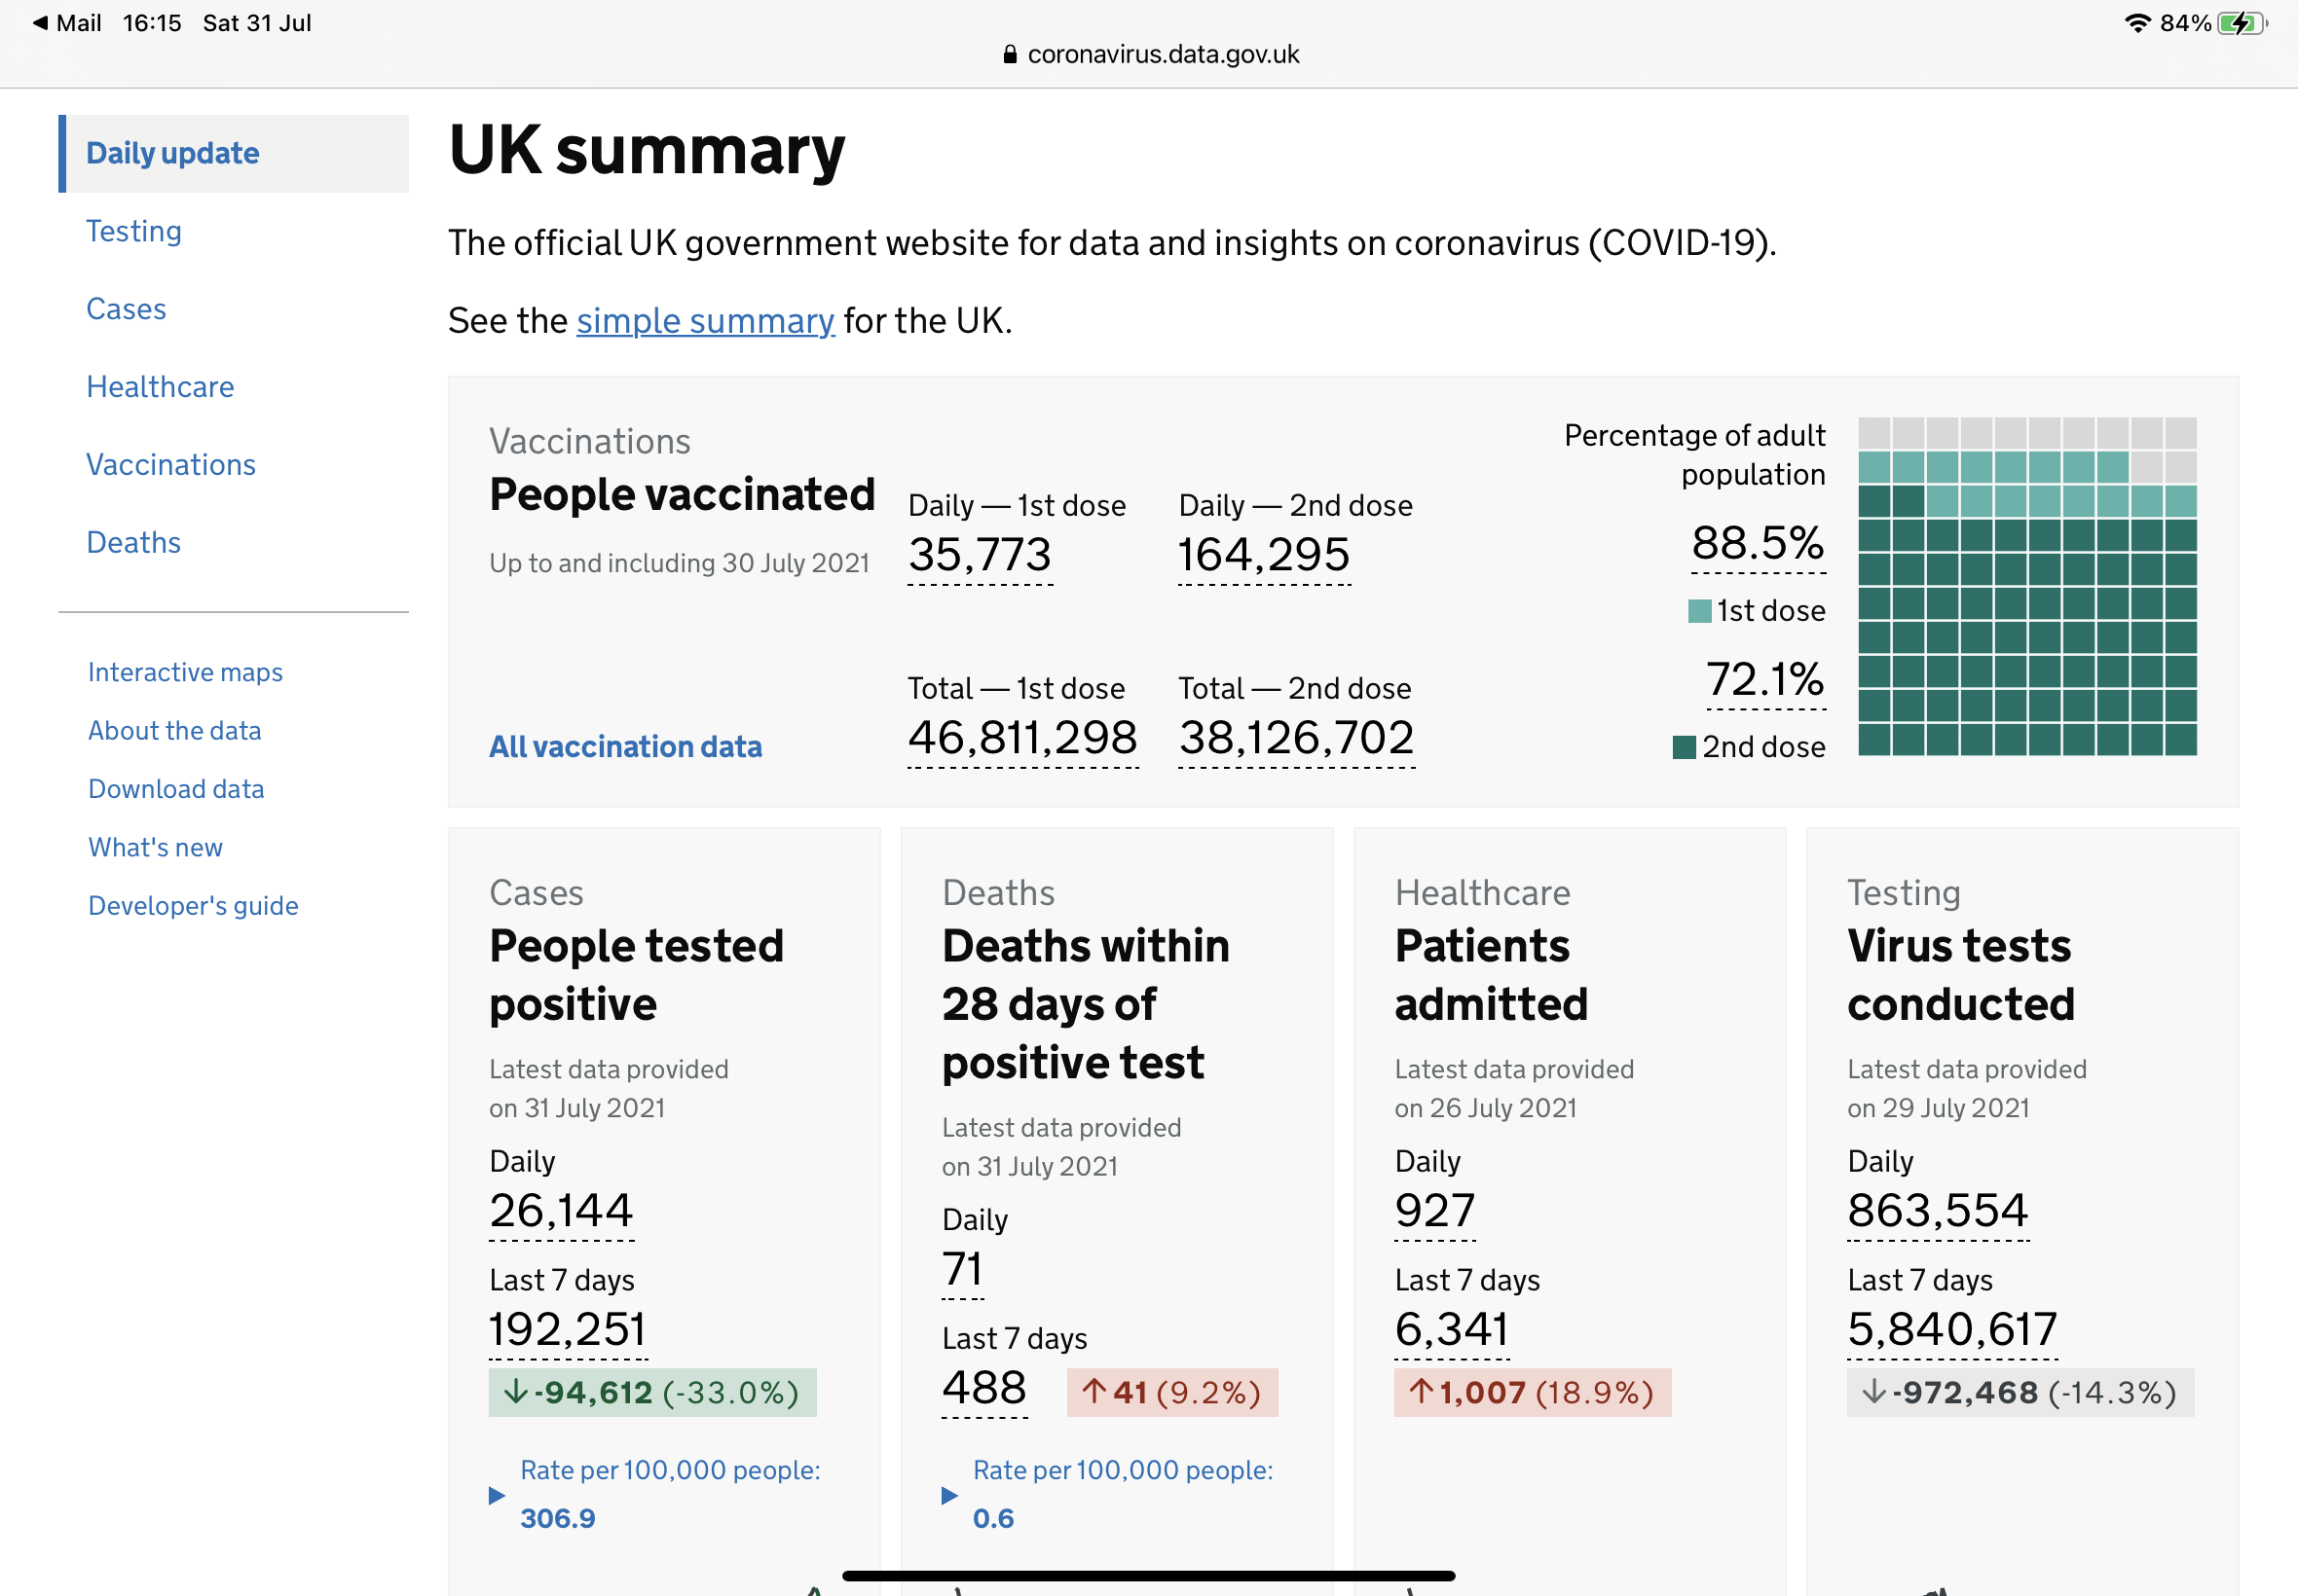Expand deaths rate per 100,000 people triangle

click(949, 1495)
